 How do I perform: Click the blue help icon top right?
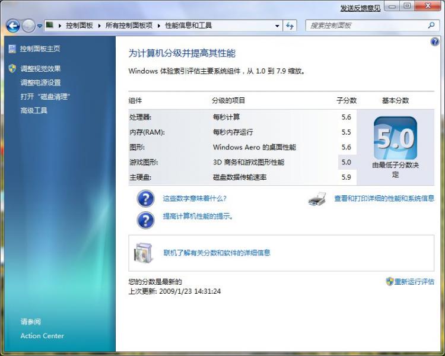(434, 42)
